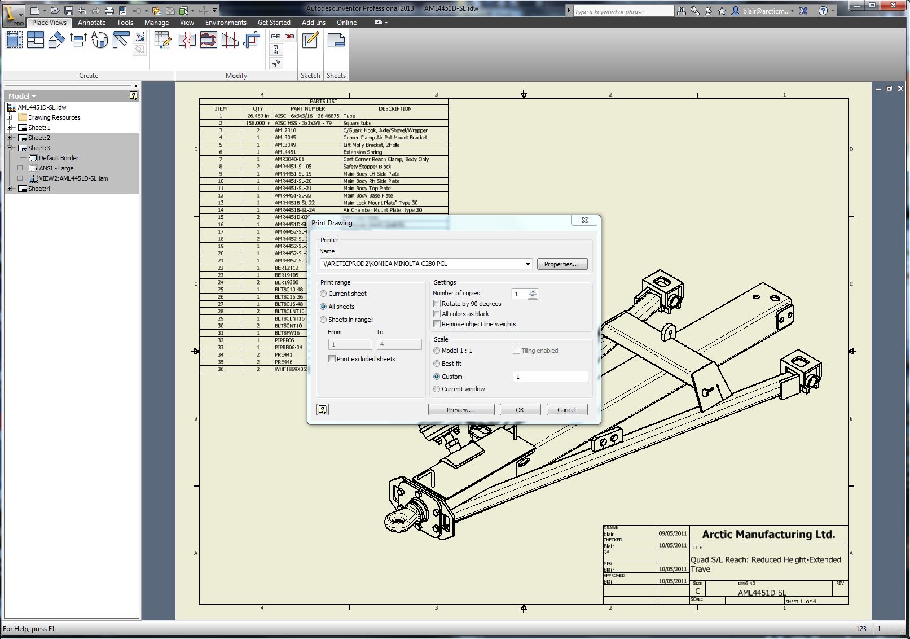Switch to the Annotate ribbon tab
This screenshot has width=910, height=639.
[x=91, y=22]
